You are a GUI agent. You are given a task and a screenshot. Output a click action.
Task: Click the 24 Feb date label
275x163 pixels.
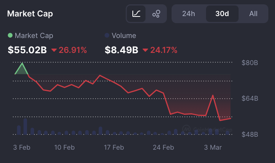pyautogui.click(x=163, y=147)
